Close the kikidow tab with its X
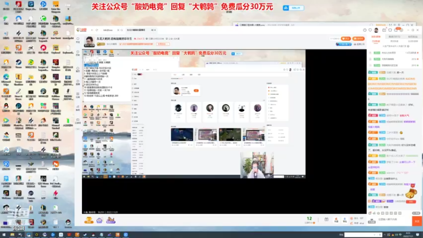The image size is (423, 238). pyautogui.click(x=118, y=30)
